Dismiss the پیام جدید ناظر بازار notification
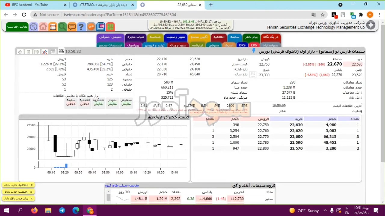 click(x=31, y=199)
